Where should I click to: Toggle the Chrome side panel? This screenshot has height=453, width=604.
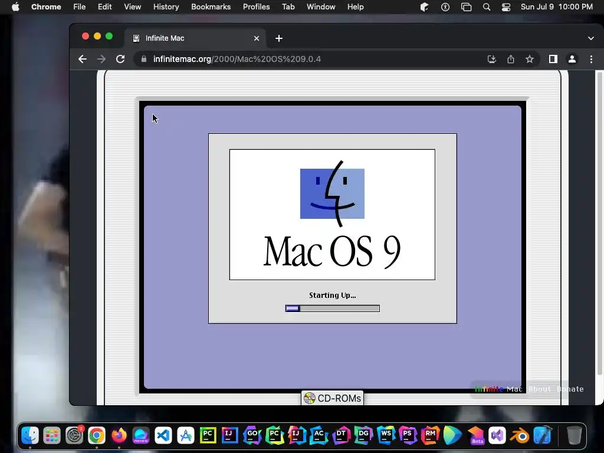[x=553, y=59]
